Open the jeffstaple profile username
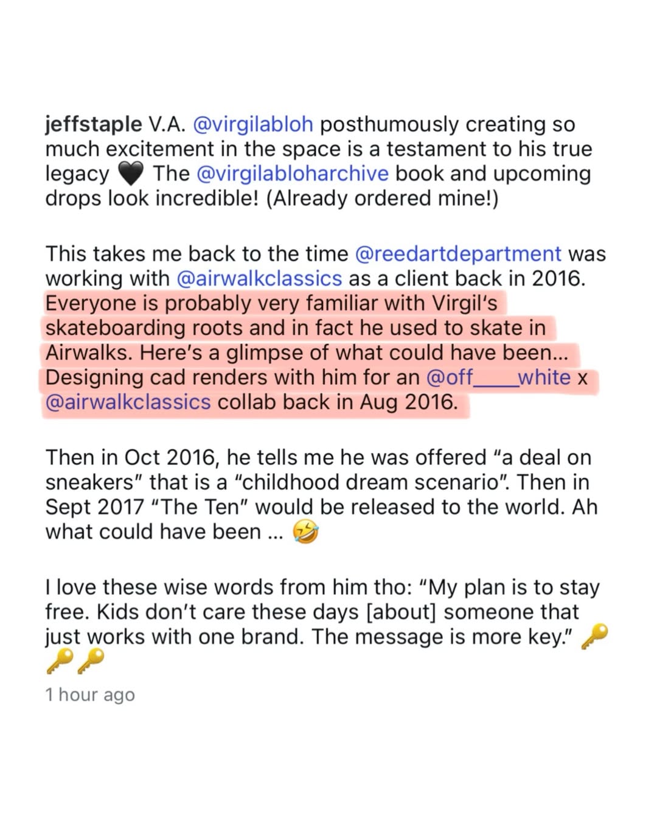Image resolution: width=657 pixels, height=820 pixels. point(93,124)
